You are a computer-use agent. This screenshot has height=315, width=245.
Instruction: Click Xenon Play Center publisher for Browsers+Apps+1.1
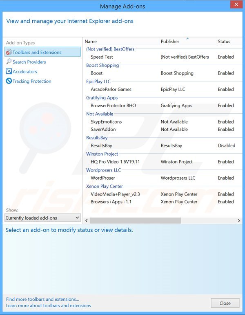[179, 202]
